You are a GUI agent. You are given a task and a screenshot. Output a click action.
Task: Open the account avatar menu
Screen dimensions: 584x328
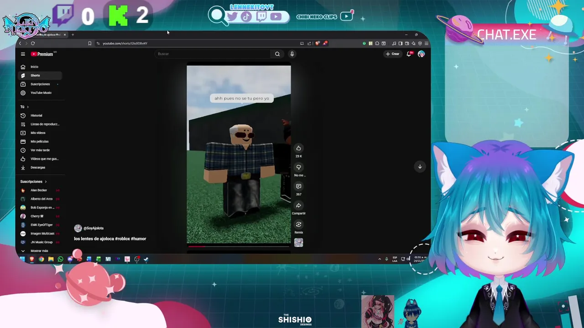(x=421, y=54)
